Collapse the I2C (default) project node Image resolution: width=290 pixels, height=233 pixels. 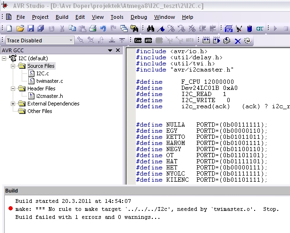[x=4, y=58]
